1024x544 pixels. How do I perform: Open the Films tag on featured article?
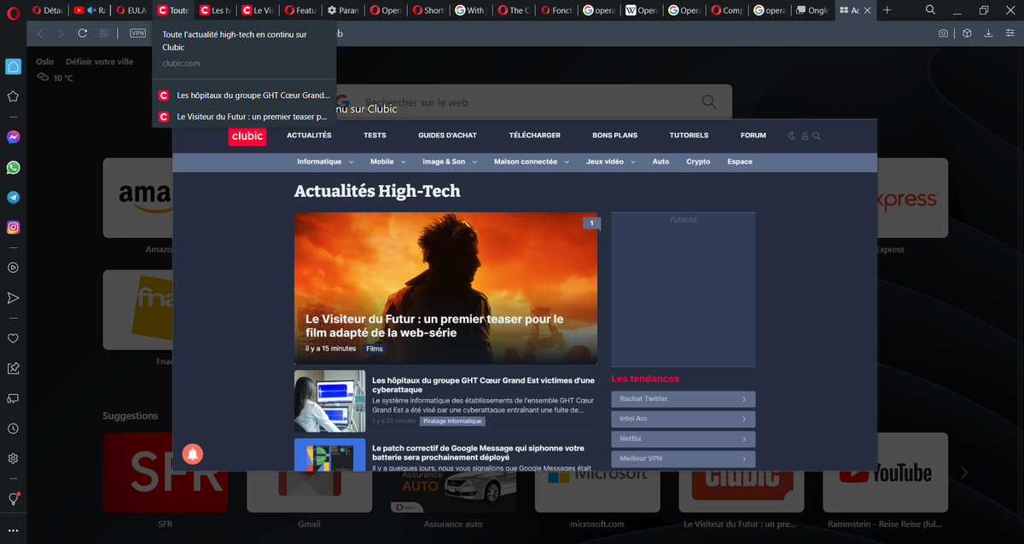375,349
